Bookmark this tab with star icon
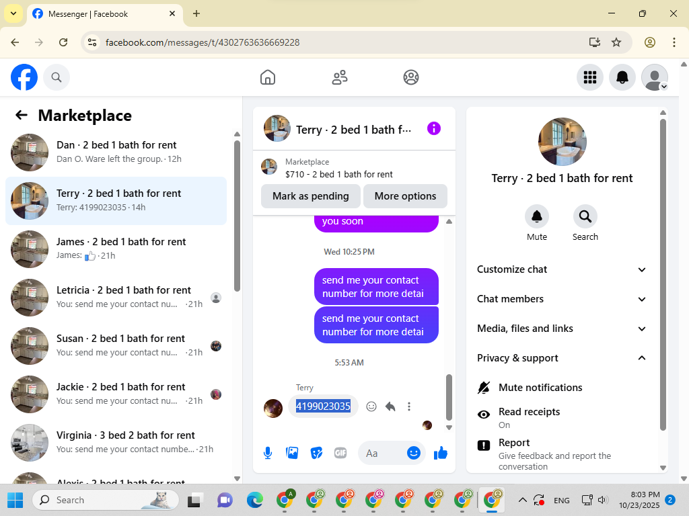The image size is (689, 516). (616, 42)
